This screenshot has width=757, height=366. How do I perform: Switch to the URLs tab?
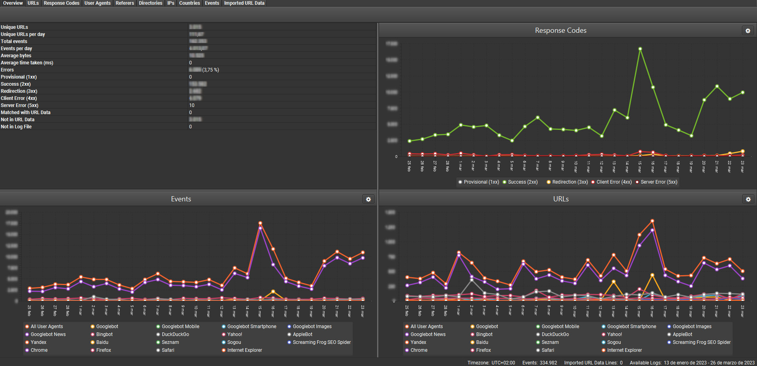click(x=33, y=3)
